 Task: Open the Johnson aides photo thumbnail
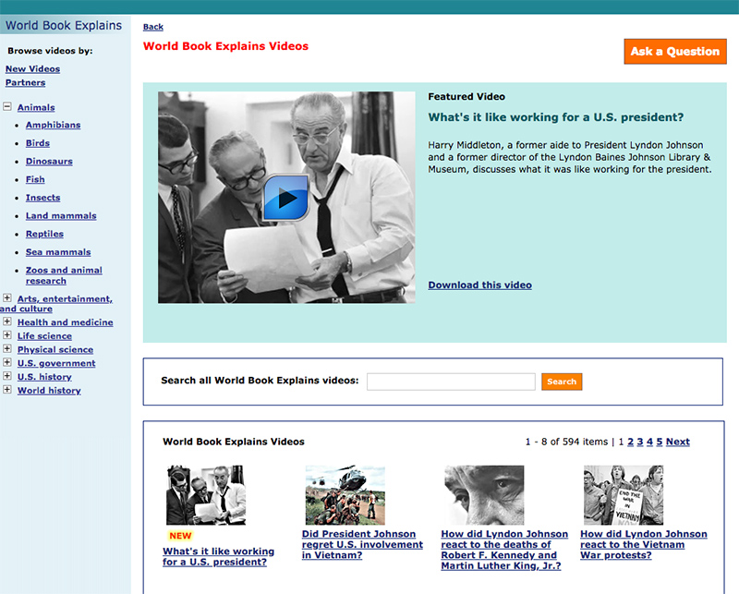(206, 495)
